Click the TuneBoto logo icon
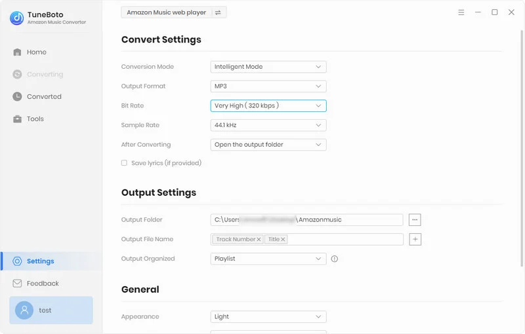This screenshot has height=334, width=525. click(x=17, y=18)
